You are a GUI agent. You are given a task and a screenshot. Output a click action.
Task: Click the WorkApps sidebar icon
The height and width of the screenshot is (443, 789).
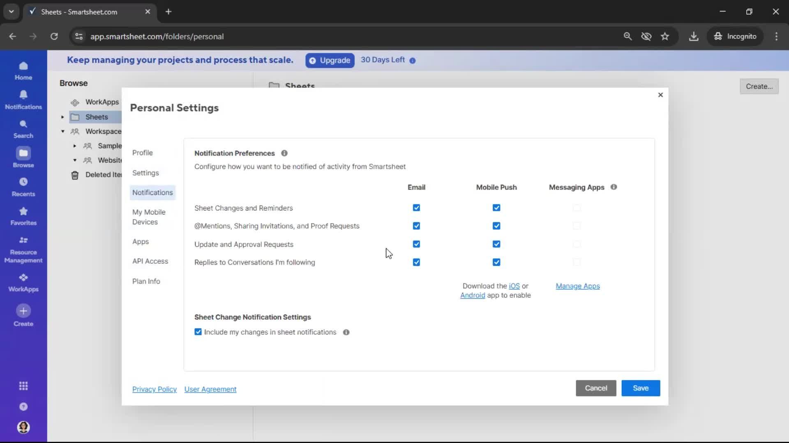[x=23, y=282]
